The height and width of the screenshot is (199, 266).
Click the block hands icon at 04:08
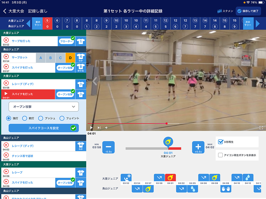click(226, 189)
